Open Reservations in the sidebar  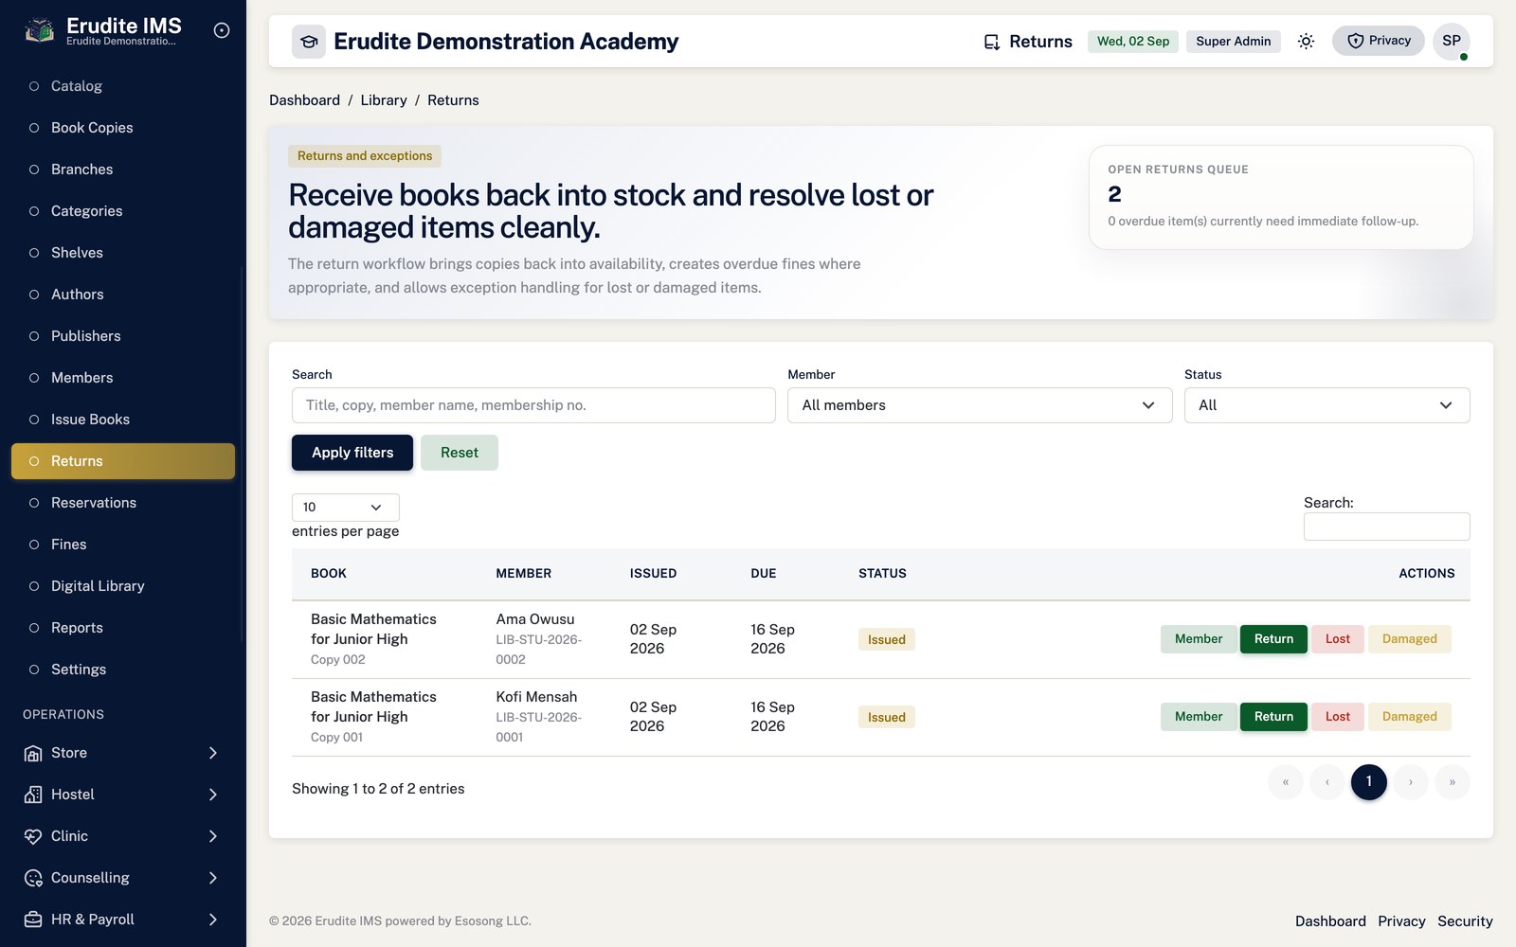(x=123, y=503)
